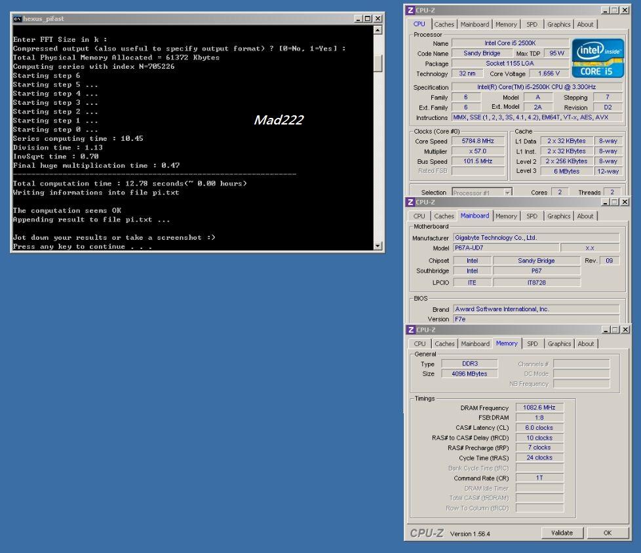The width and height of the screenshot is (641, 553).
Task: Click the Bus Speed value 101.5 MHz
Action: pyautogui.click(x=478, y=161)
